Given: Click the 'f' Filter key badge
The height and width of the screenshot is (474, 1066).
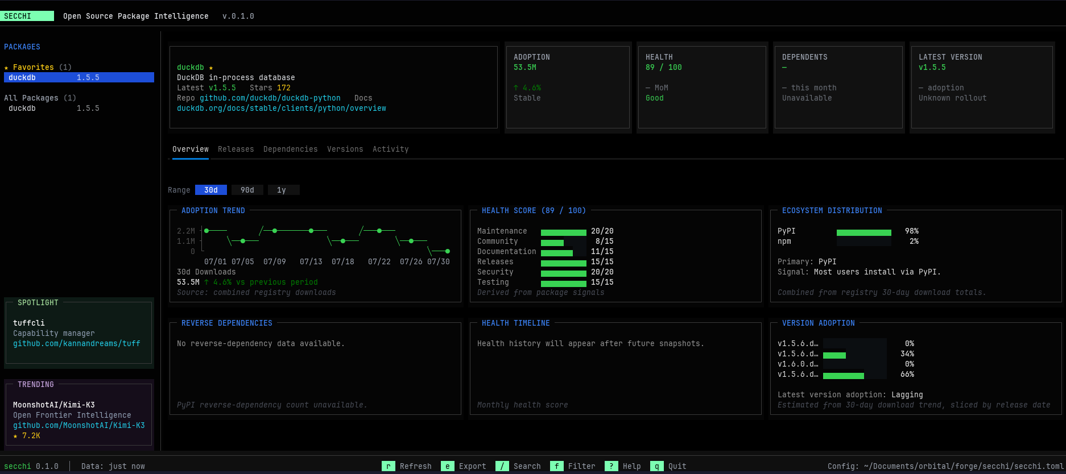Looking at the screenshot, I should pyautogui.click(x=557, y=466).
